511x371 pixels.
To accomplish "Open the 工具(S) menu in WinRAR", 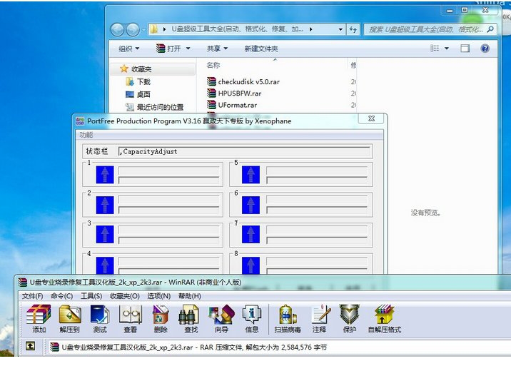I will (x=91, y=296).
